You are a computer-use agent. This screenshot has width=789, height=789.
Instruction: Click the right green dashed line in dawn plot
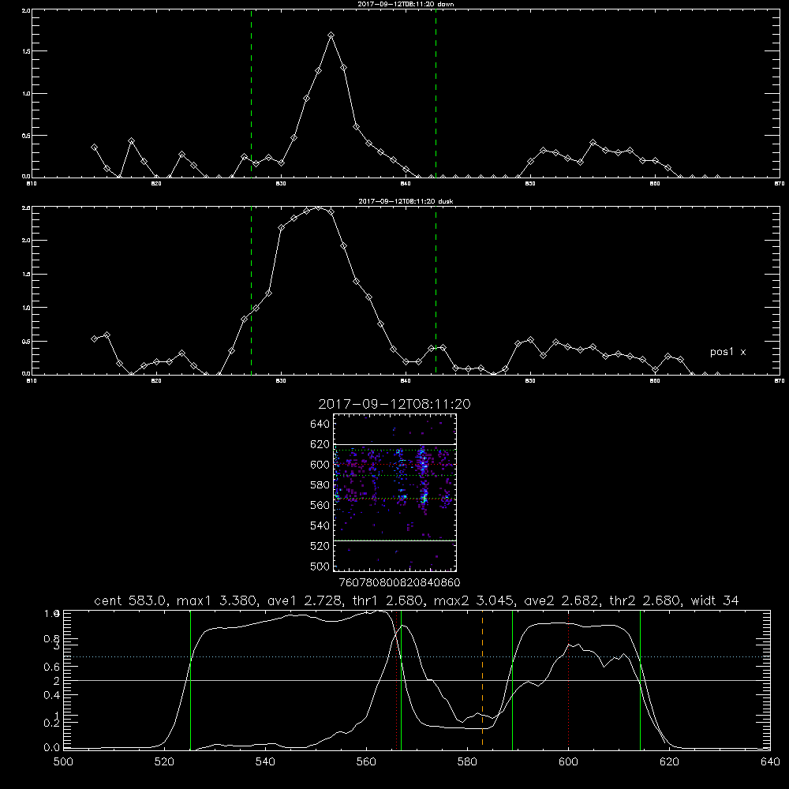click(x=436, y=94)
